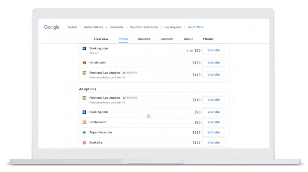Click Free cancellation text in the top list

point(107,78)
